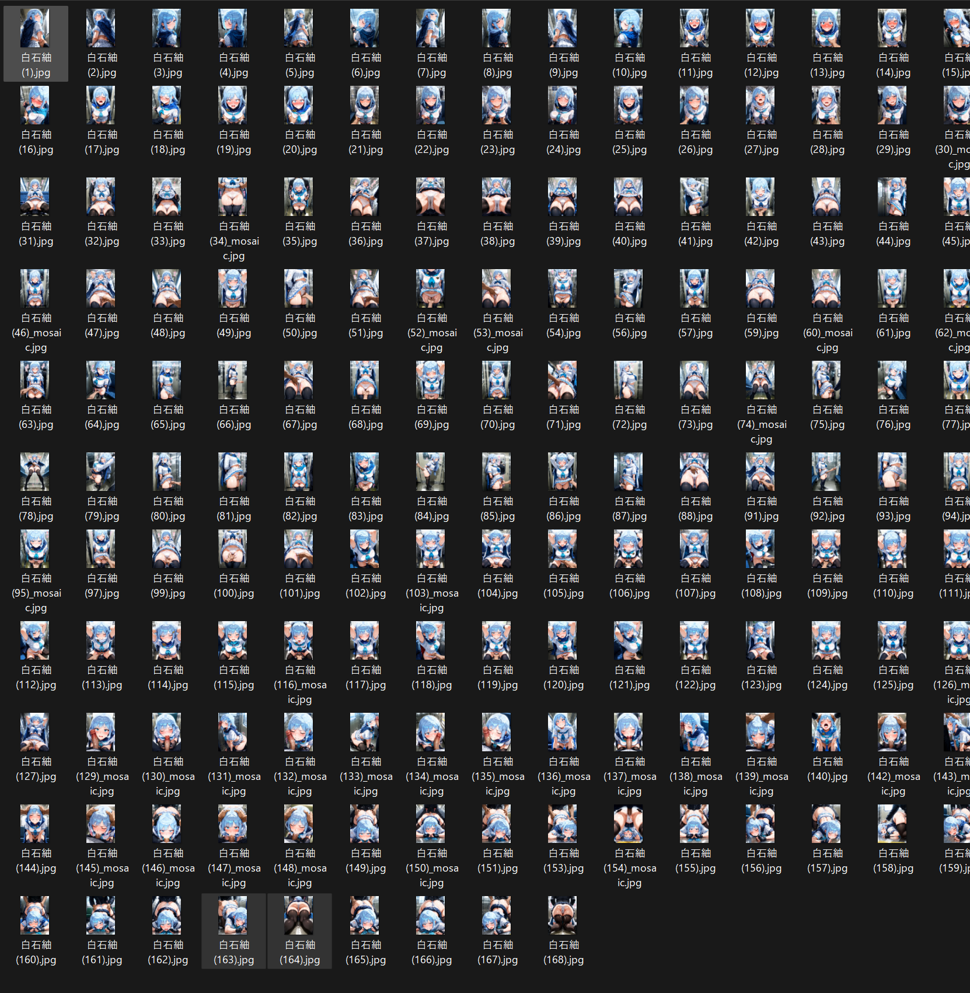Click the file name 白石紬 (122).jpg
The image size is (970, 993).
tap(695, 677)
